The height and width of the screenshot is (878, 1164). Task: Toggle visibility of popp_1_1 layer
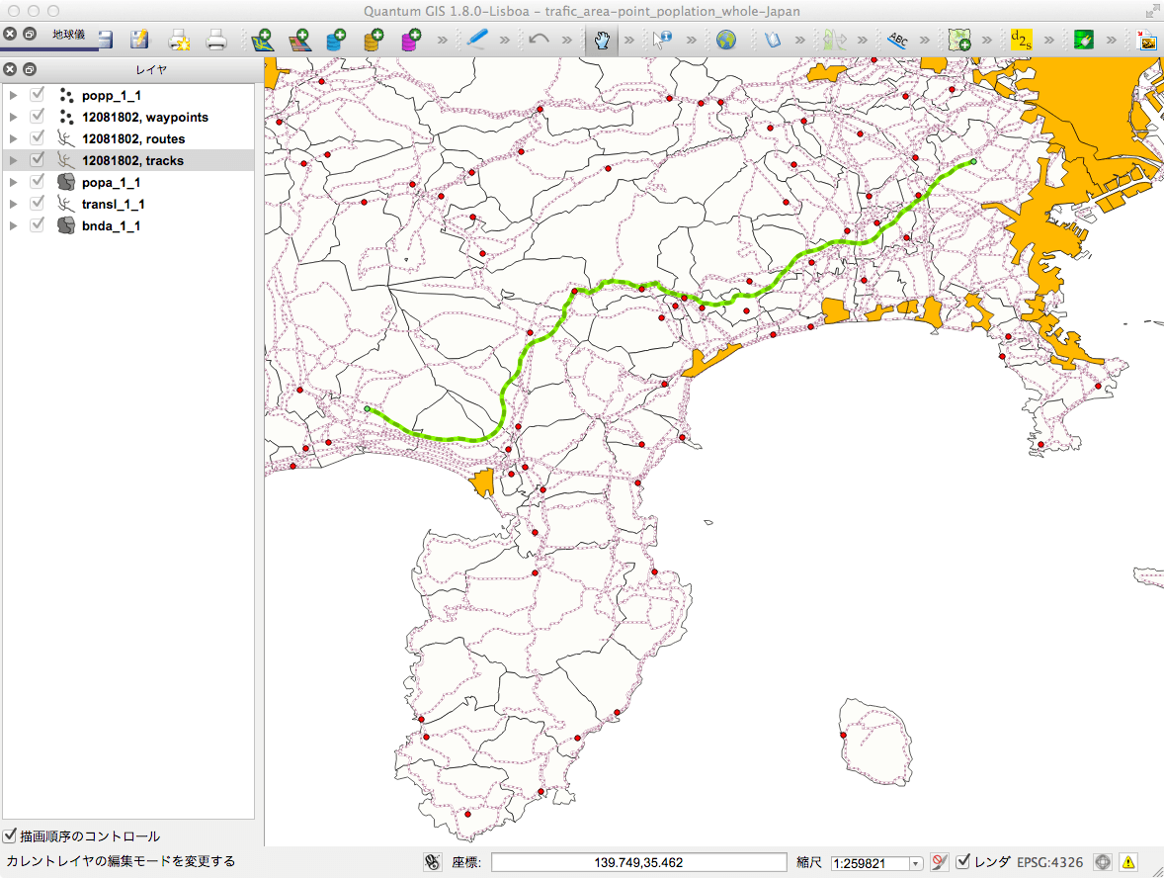(x=38, y=95)
